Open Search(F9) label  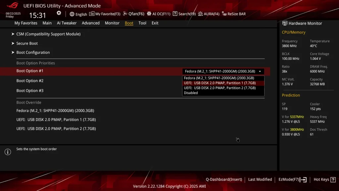pos(187,14)
